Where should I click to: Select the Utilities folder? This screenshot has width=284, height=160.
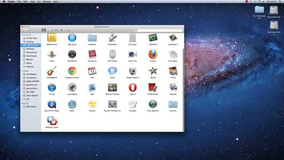pyautogui.click(x=173, y=104)
